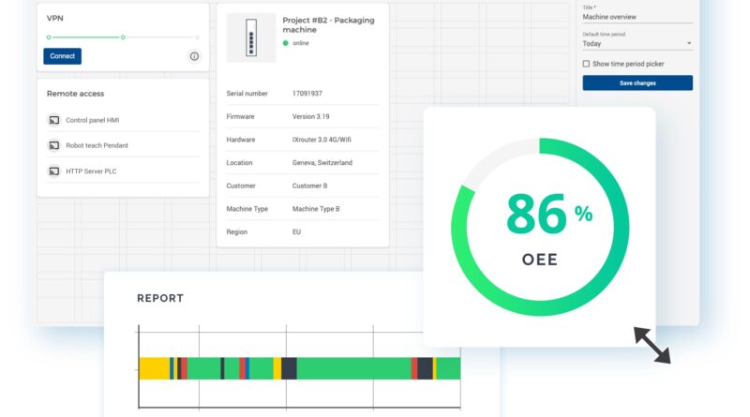Click the cast icon beside HTTP Server PLC
The height and width of the screenshot is (417, 750).
tap(54, 171)
